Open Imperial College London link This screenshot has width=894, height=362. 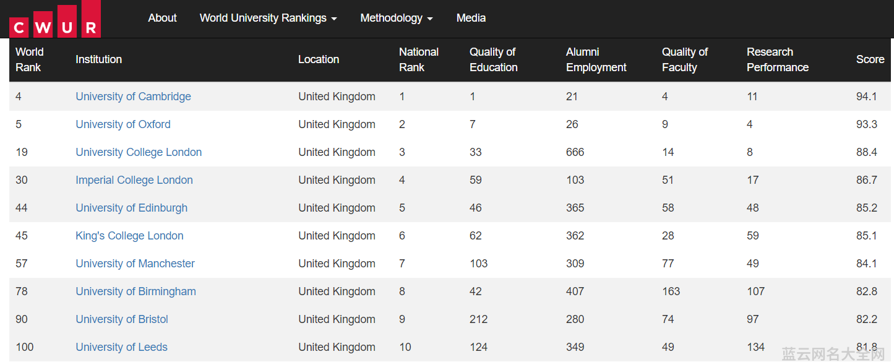134,180
